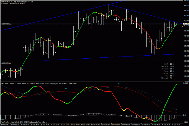Click the 155.290 price axis label
189x126 pixels.
coord(186,76)
